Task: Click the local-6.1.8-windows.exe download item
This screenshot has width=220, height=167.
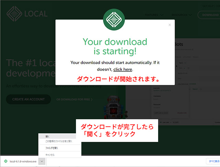Action: coord(23,162)
